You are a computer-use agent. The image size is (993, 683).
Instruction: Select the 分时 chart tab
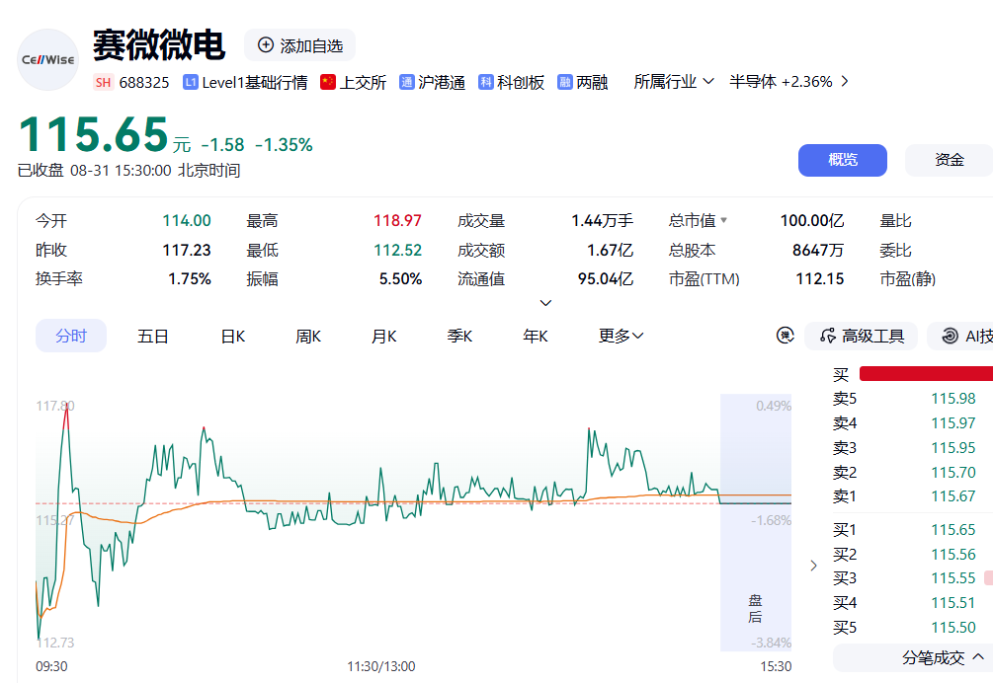click(71, 336)
